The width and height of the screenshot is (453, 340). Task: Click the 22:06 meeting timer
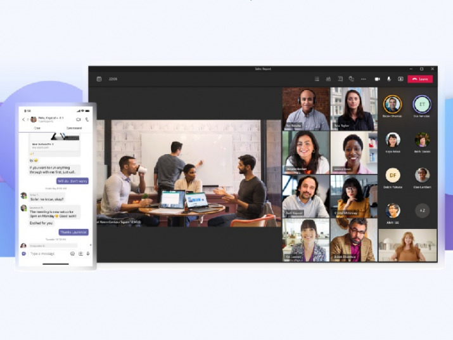point(113,79)
